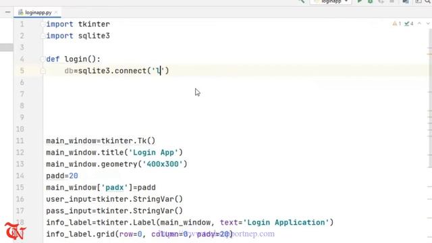
Task: Click the build hammer icon
Action: (x=302, y=1)
